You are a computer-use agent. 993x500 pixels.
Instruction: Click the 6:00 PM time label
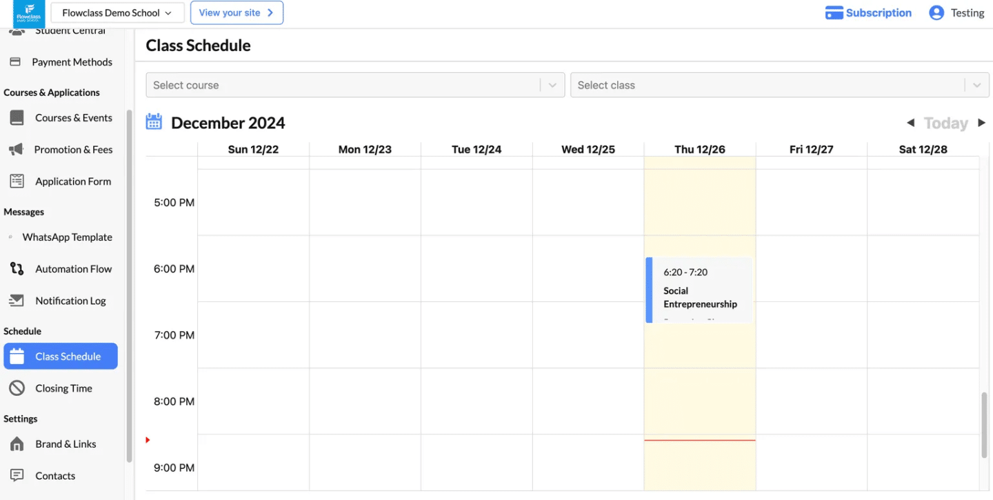[174, 269]
